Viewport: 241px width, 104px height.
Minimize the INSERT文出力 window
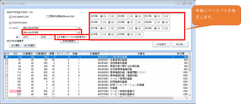pos(178,3)
